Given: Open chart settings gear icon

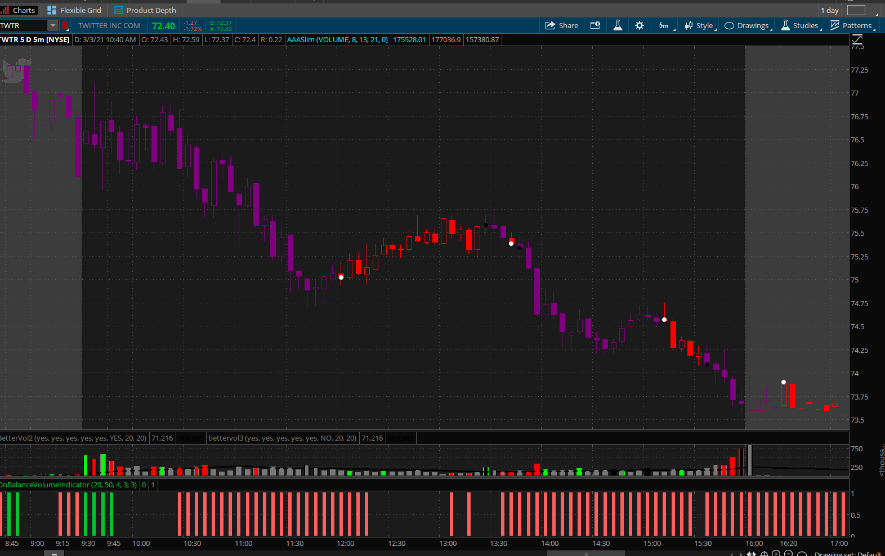Looking at the screenshot, I should 640,25.
